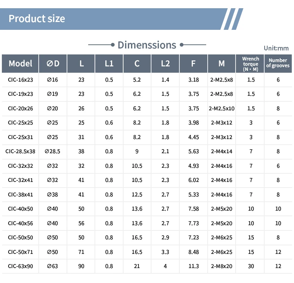
Task: Click the 'C' column header
Action: [x=137, y=63]
